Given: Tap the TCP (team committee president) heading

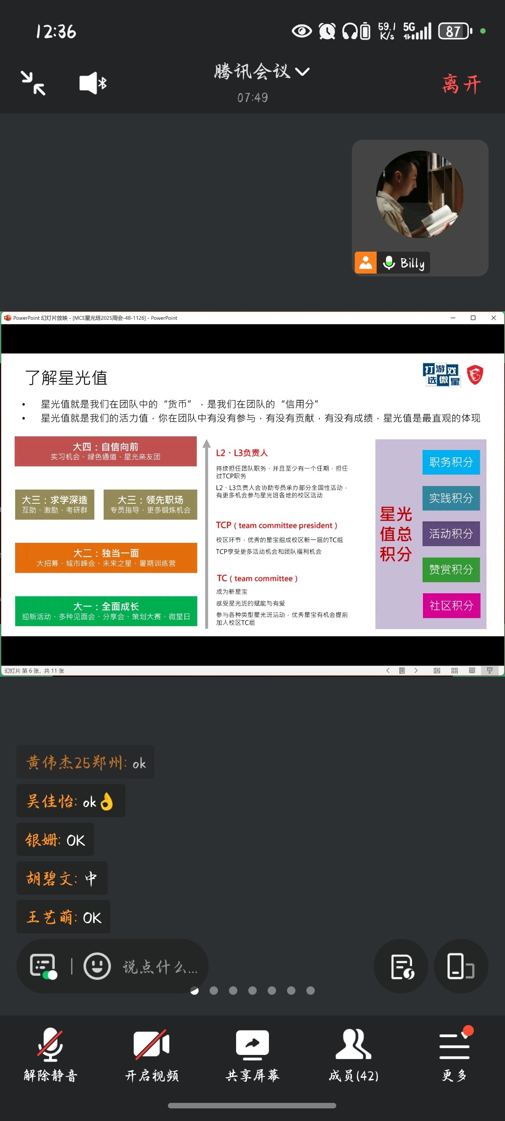Looking at the screenshot, I should click(276, 525).
